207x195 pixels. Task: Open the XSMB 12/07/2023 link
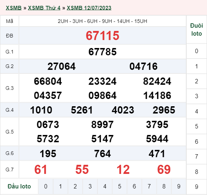(x=89, y=8)
